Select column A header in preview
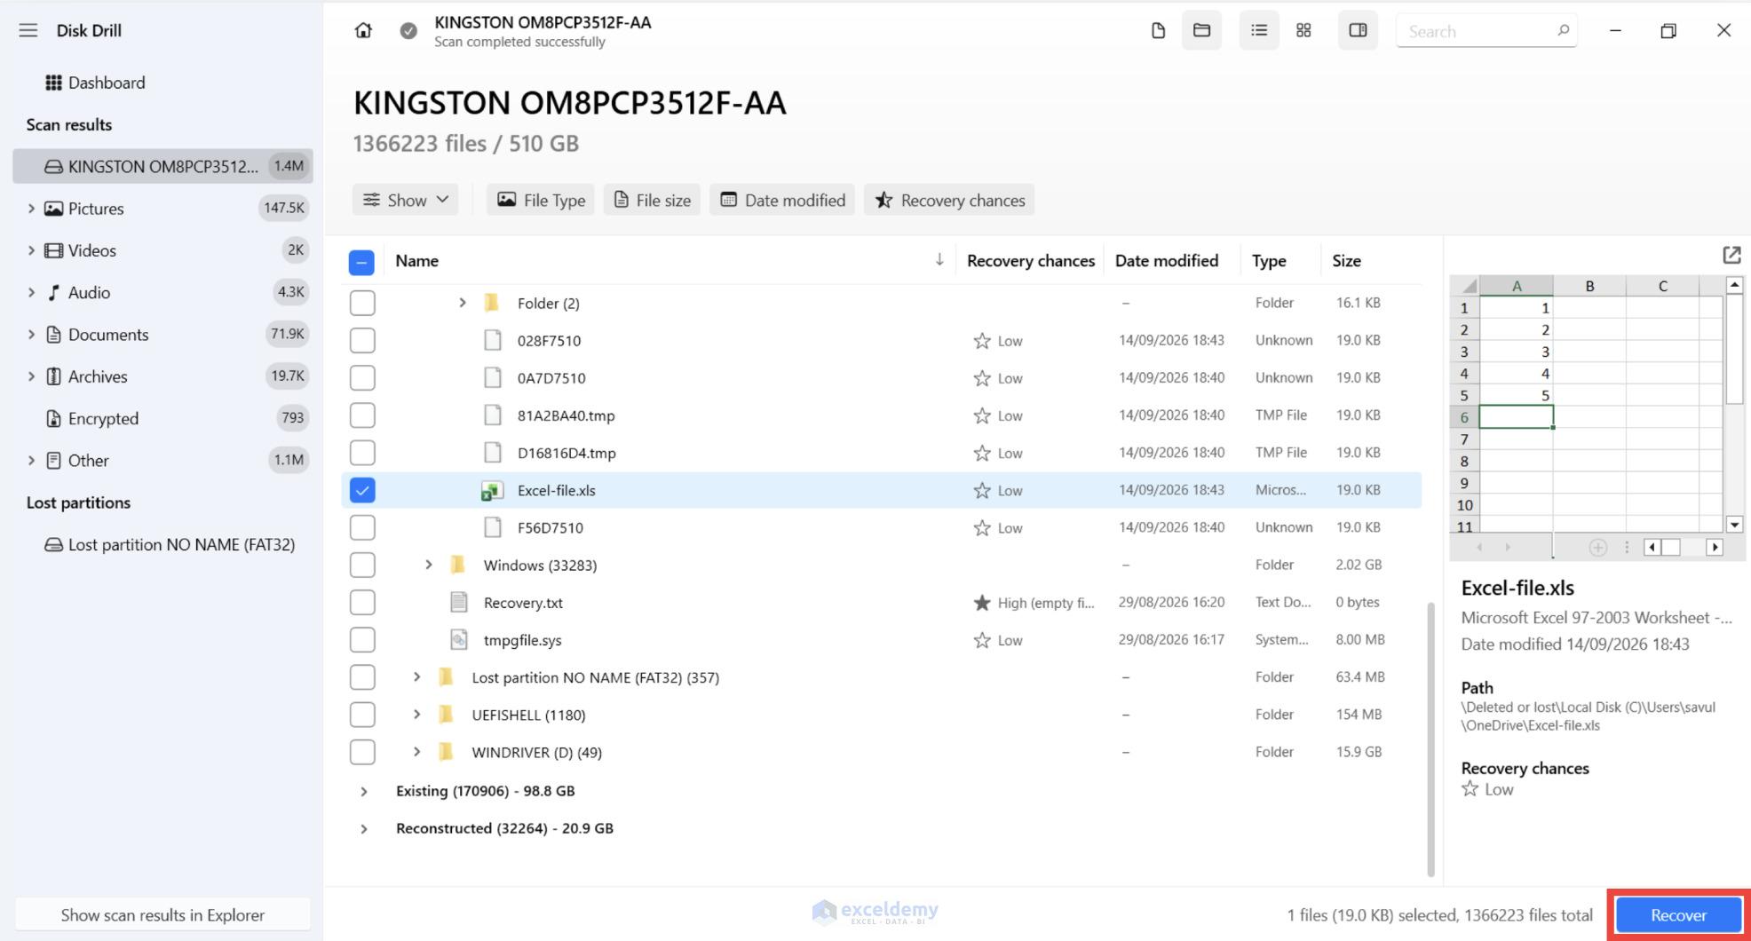The width and height of the screenshot is (1751, 941). point(1517,286)
